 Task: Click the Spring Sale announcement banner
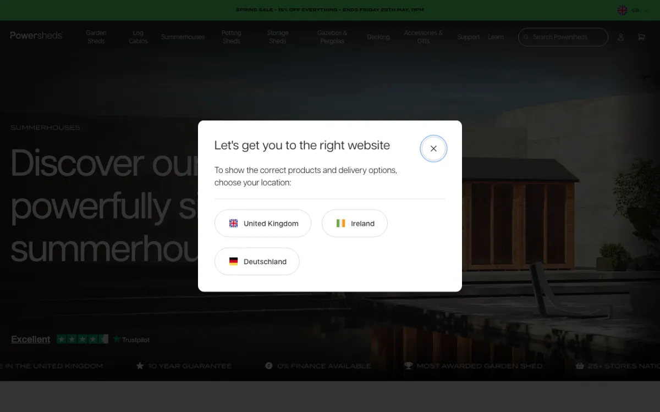click(x=330, y=10)
